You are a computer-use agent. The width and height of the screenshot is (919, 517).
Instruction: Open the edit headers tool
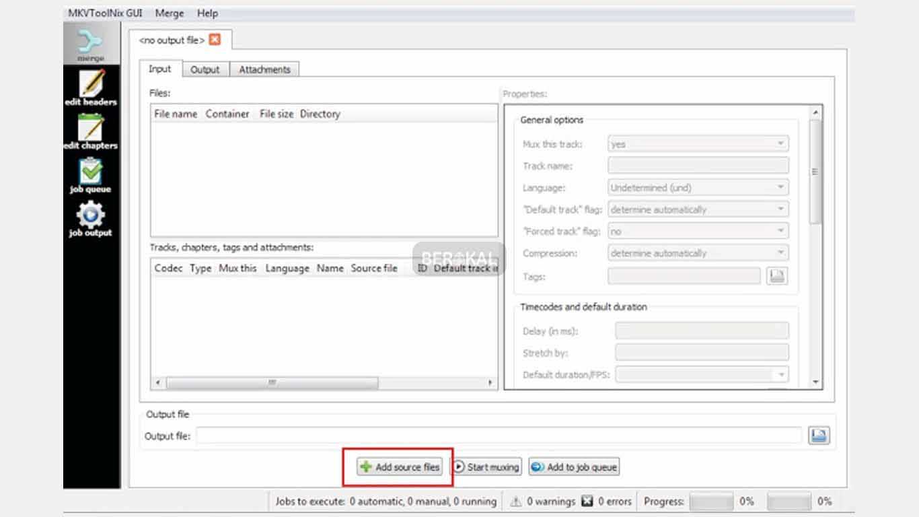[91, 88]
